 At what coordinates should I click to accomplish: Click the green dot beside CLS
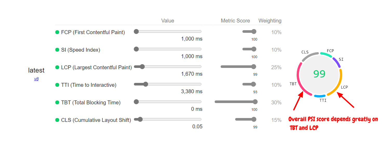pyautogui.click(x=57, y=120)
